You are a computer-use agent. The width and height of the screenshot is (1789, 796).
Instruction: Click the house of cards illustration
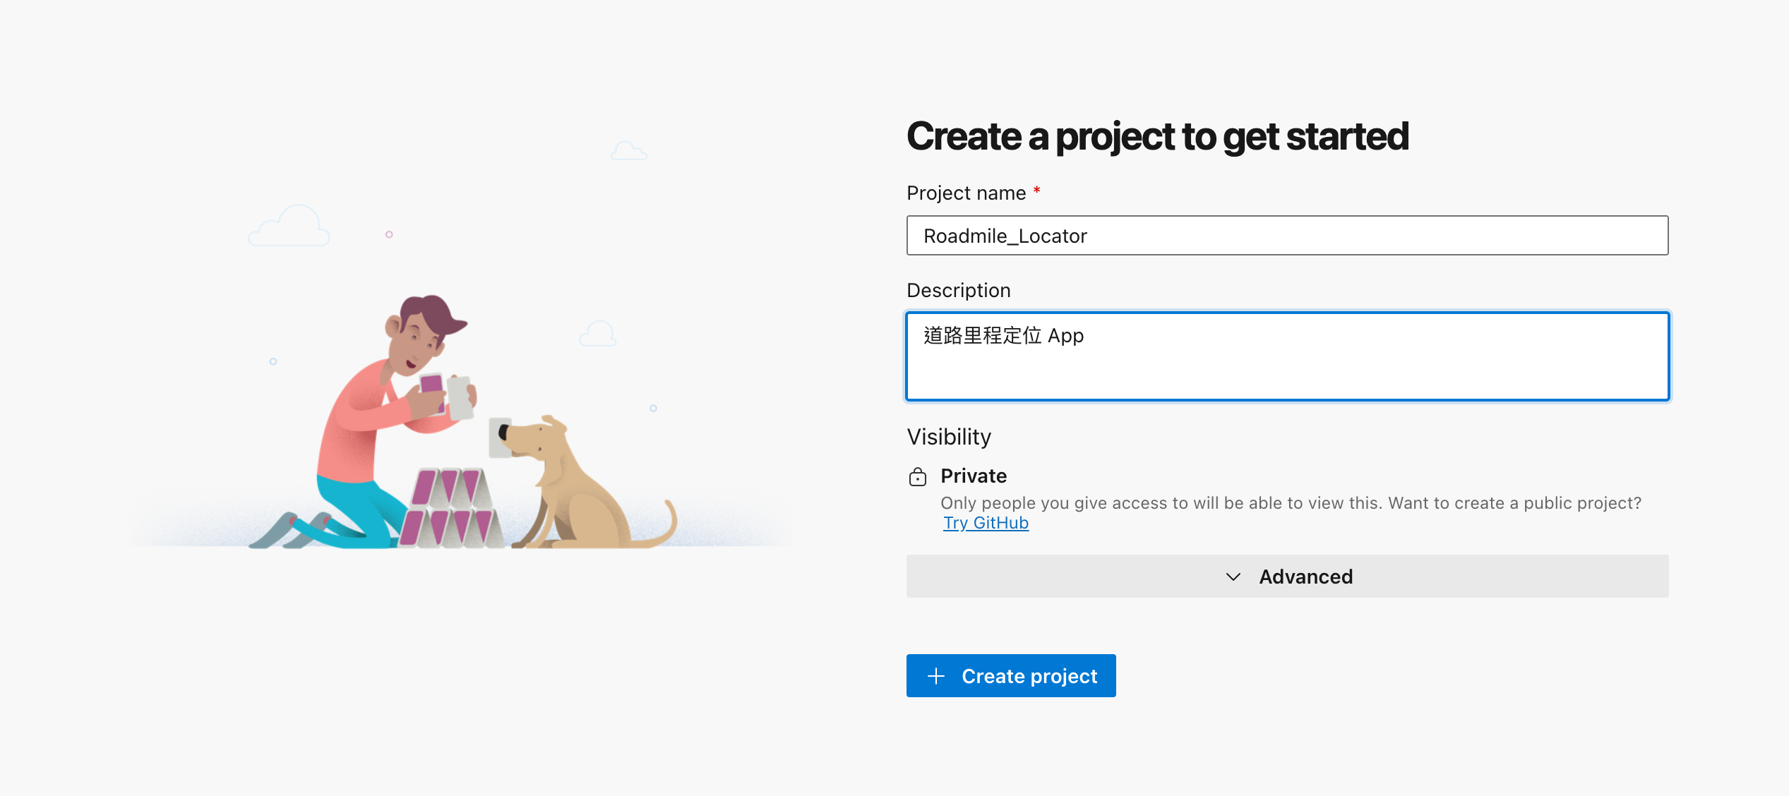[x=452, y=508]
